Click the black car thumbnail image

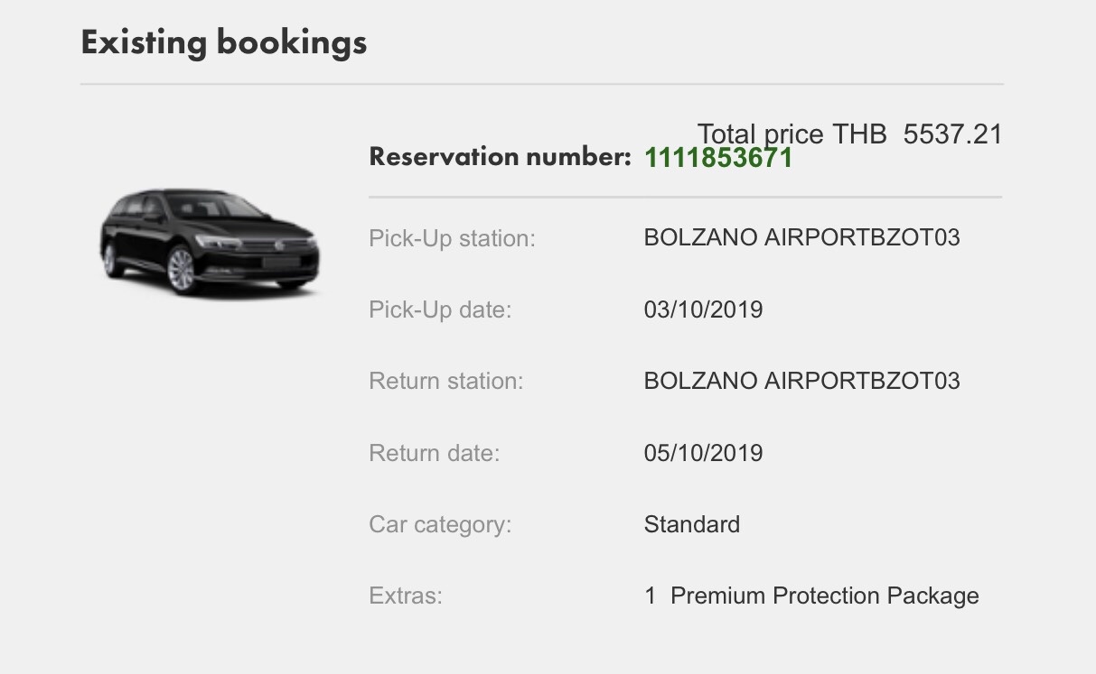[210, 241]
